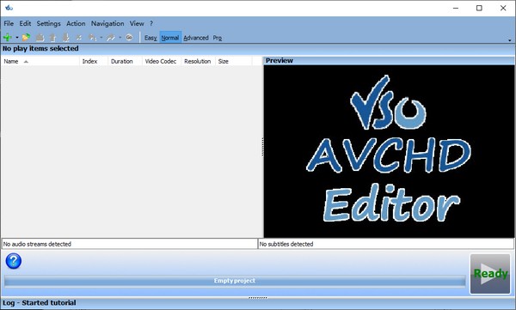Viewport: 516px width, 310px height.
Task: Switch to Easy mode
Action: 150,38
